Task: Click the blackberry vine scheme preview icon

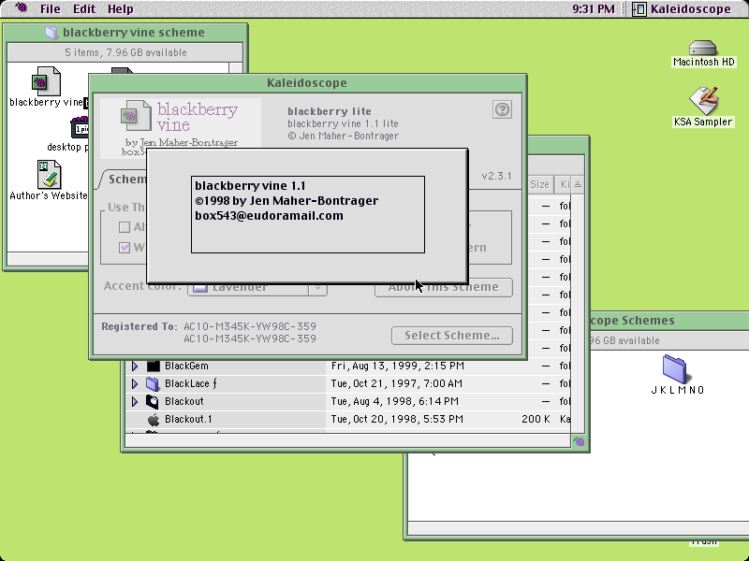Action: [x=136, y=115]
